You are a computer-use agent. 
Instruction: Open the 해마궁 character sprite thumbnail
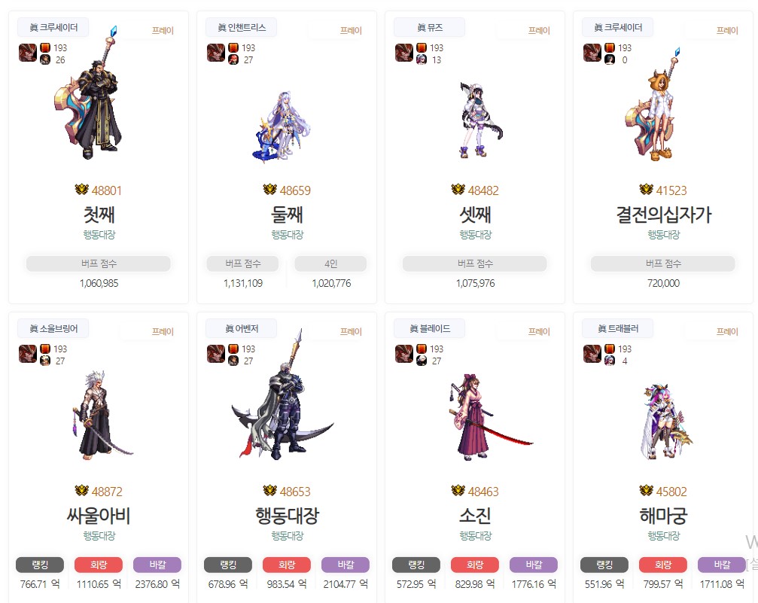[665, 421]
